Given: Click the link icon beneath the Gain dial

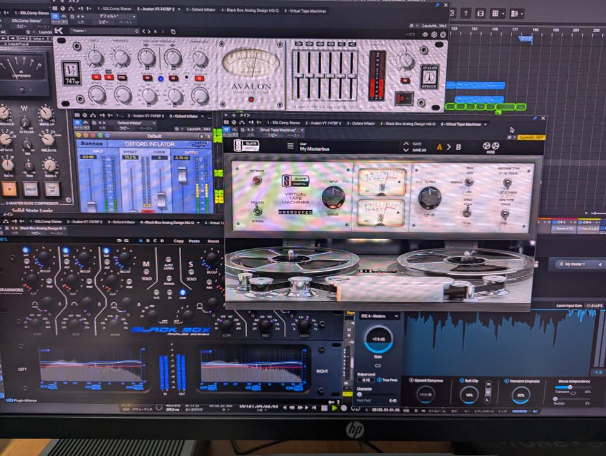Looking at the screenshot, I should [x=378, y=365].
